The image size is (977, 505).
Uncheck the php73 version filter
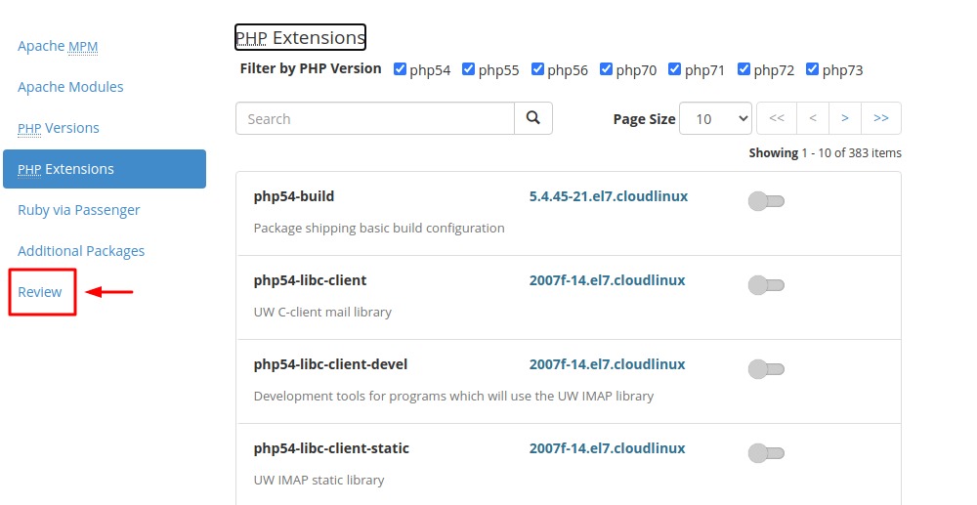pos(812,69)
